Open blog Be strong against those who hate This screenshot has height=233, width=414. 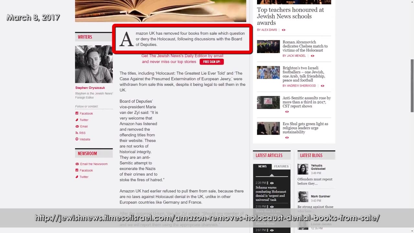click(315, 209)
